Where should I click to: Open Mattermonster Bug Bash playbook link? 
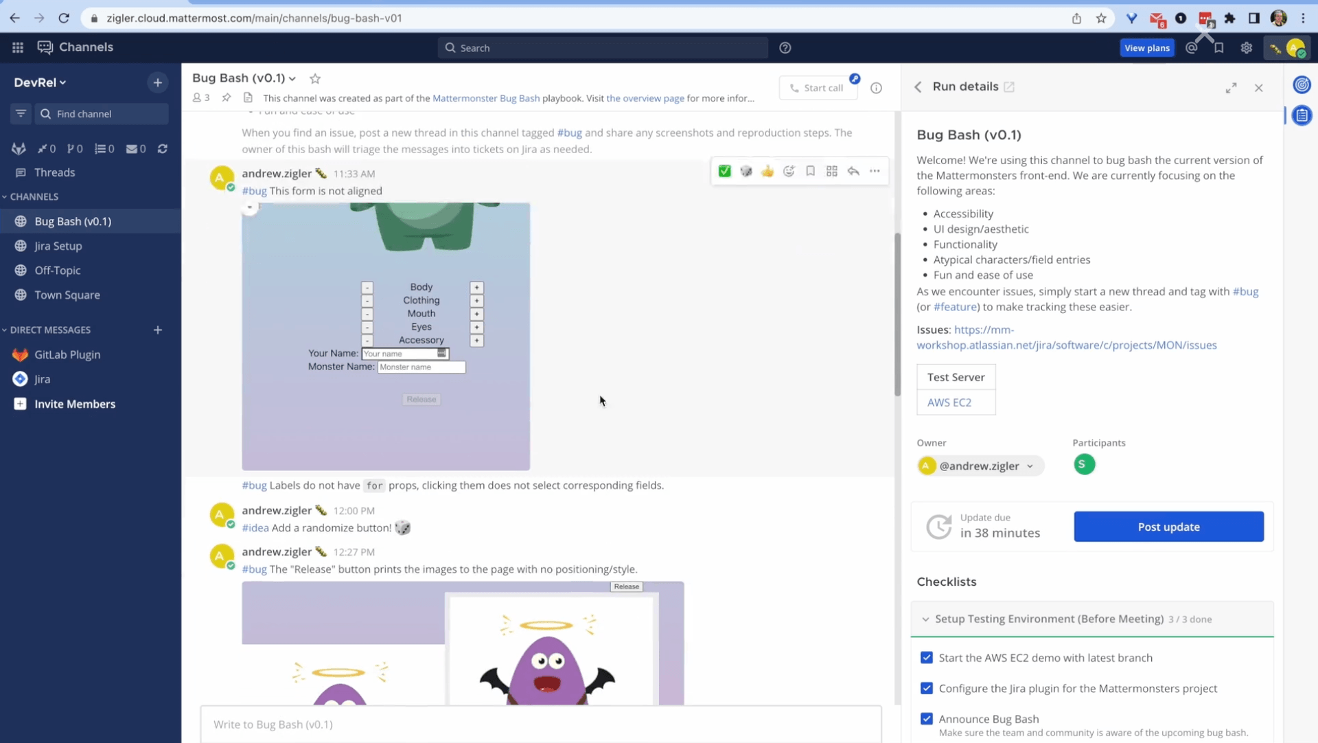(486, 98)
